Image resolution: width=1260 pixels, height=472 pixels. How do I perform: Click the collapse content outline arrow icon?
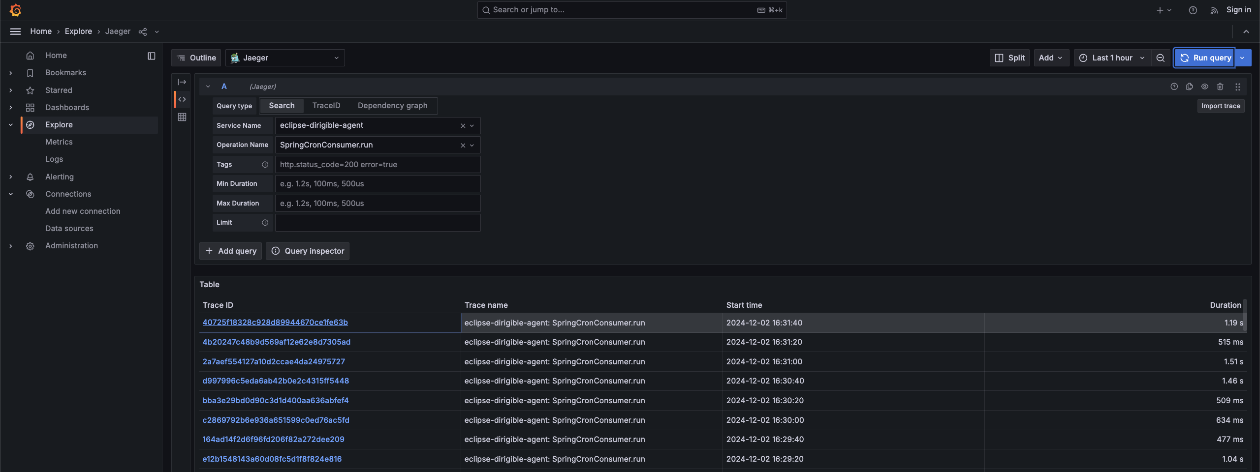coord(182,82)
